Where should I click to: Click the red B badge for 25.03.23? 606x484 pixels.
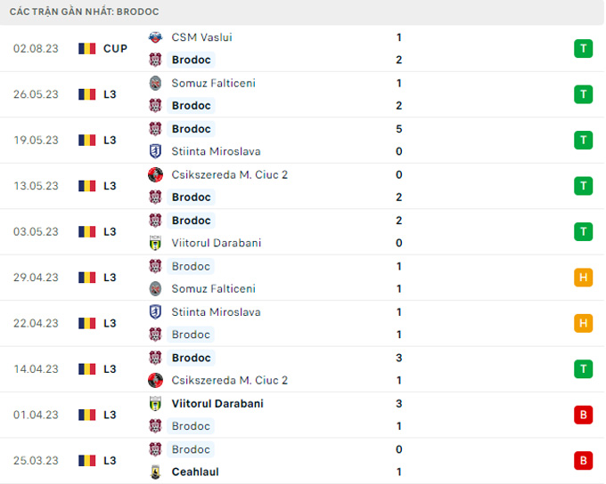[584, 461]
